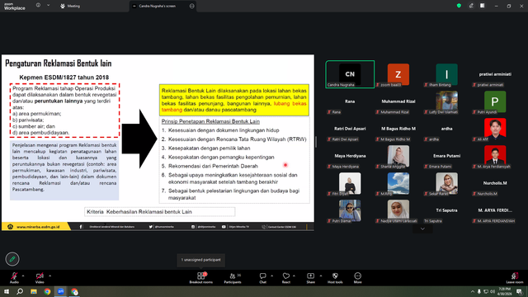This screenshot has width=528, height=297.
Task: Open Breakout rooms panel
Action: click(x=201, y=278)
